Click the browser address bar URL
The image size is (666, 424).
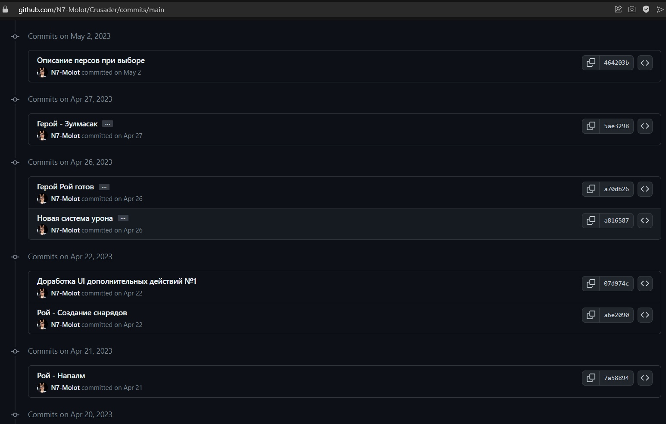(91, 9)
